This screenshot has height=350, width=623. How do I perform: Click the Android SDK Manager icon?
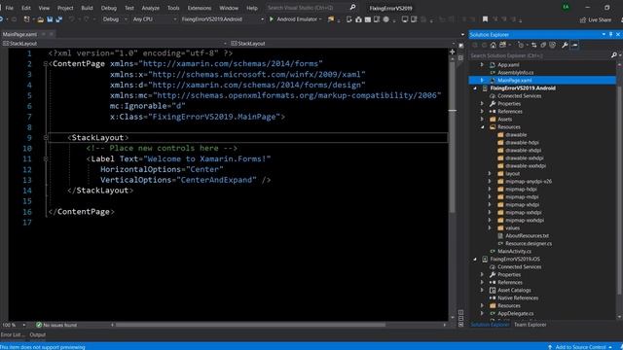click(358, 19)
